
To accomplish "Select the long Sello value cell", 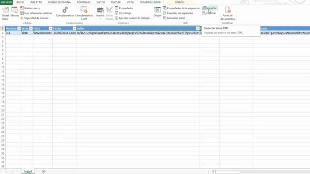I will pyautogui.click(x=138, y=33).
